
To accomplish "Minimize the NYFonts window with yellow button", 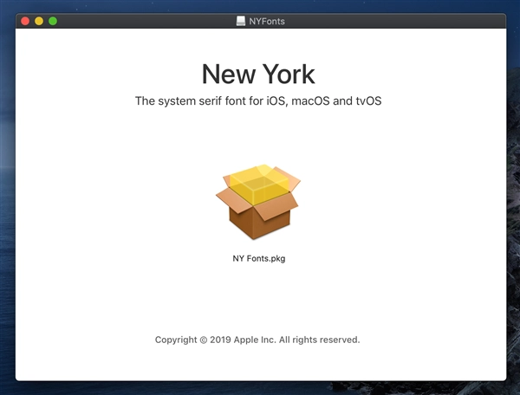I will [39, 21].
